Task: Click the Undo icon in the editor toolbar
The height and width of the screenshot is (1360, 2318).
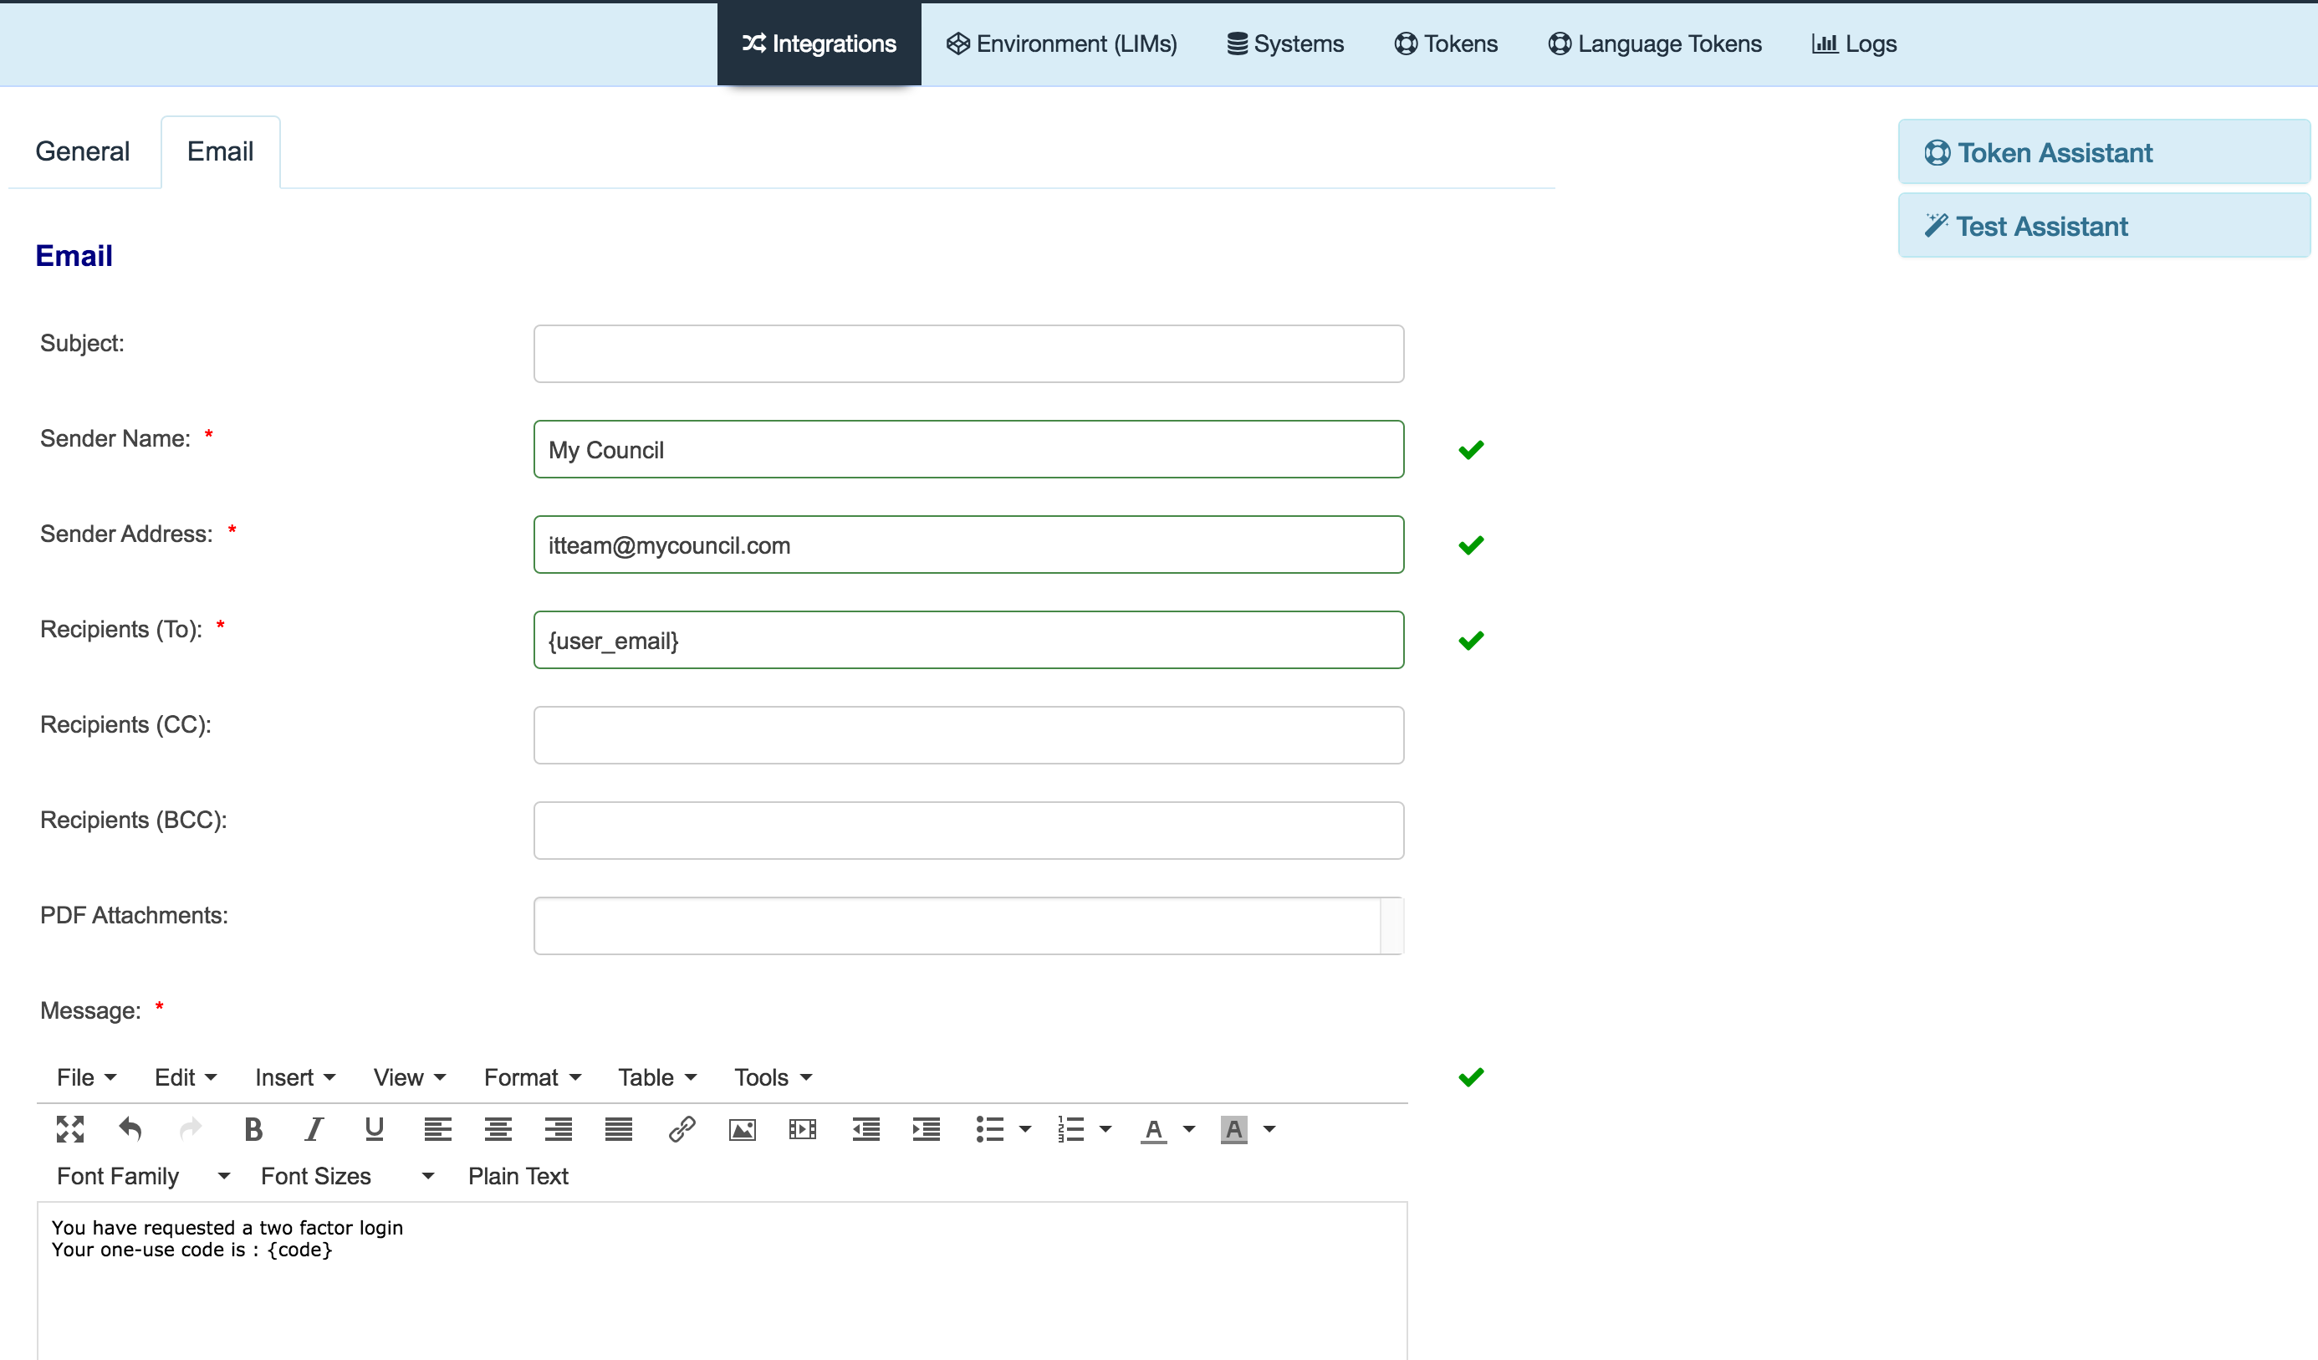Action: (x=130, y=1129)
